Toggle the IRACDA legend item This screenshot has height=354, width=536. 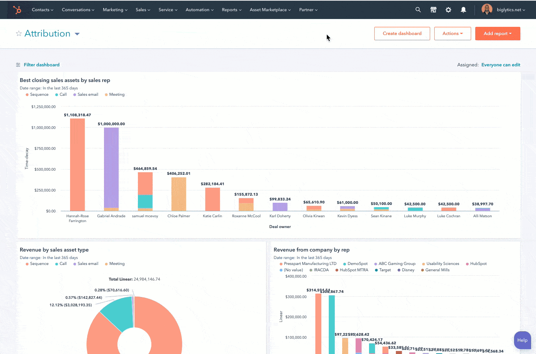click(x=319, y=270)
